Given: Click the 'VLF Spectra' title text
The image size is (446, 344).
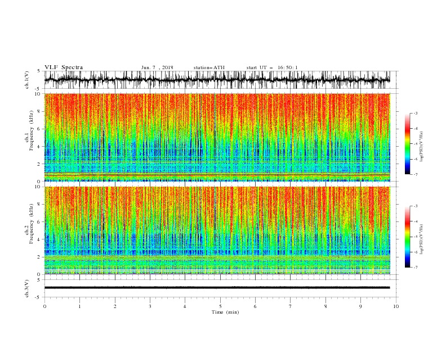Looking at the screenshot, I should coord(64,67).
